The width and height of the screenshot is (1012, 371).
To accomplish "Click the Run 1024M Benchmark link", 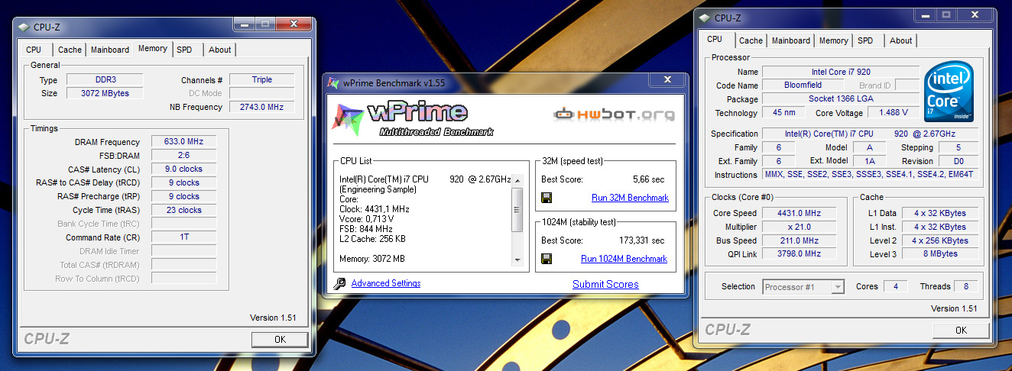I will pyautogui.click(x=624, y=259).
